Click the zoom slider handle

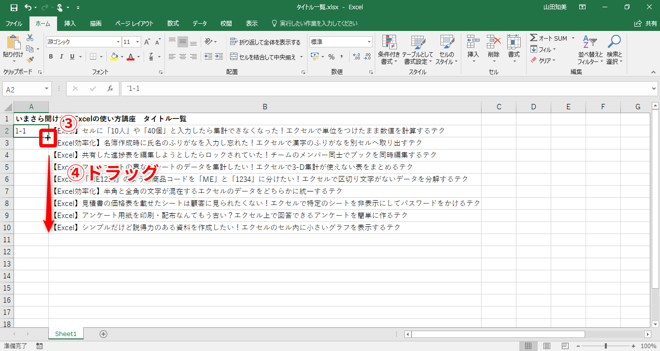[606, 346]
